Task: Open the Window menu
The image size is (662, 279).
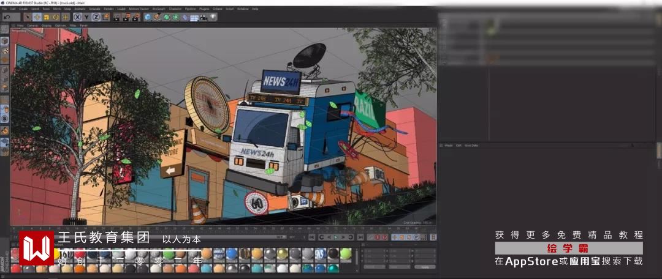Action: click(243, 9)
